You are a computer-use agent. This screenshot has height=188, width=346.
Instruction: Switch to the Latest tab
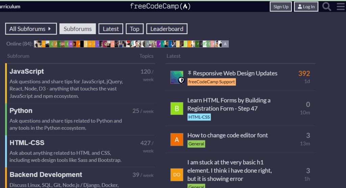click(x=111, y=29)
